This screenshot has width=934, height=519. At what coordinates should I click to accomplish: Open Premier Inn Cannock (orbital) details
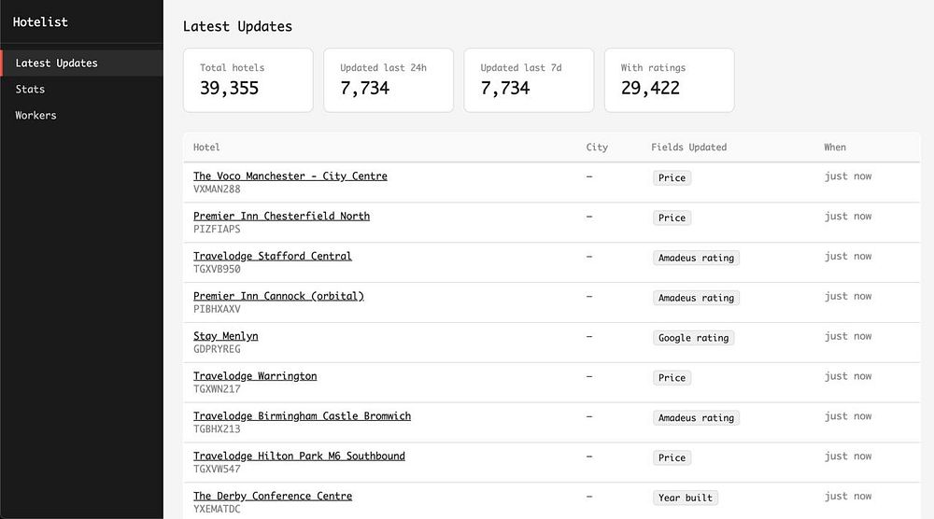278,297
